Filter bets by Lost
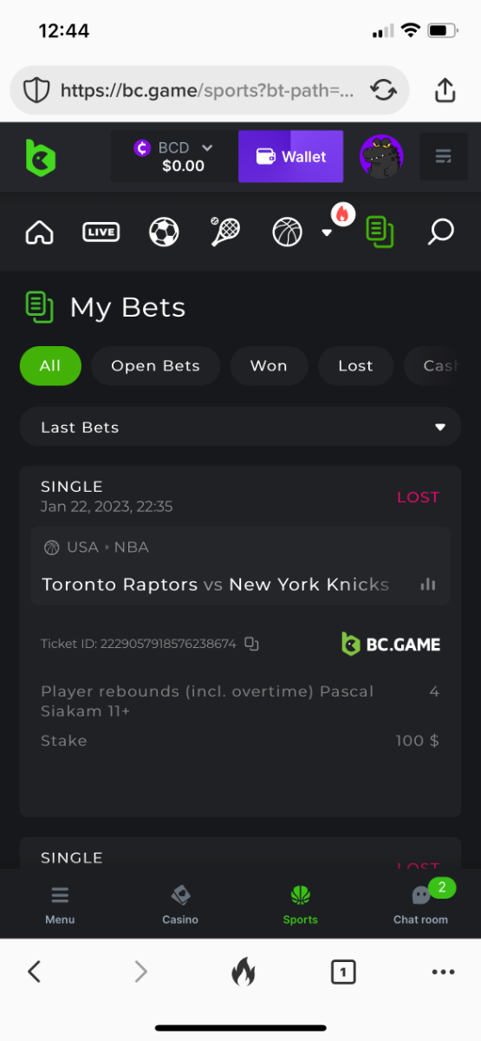 tap(355, 366)
